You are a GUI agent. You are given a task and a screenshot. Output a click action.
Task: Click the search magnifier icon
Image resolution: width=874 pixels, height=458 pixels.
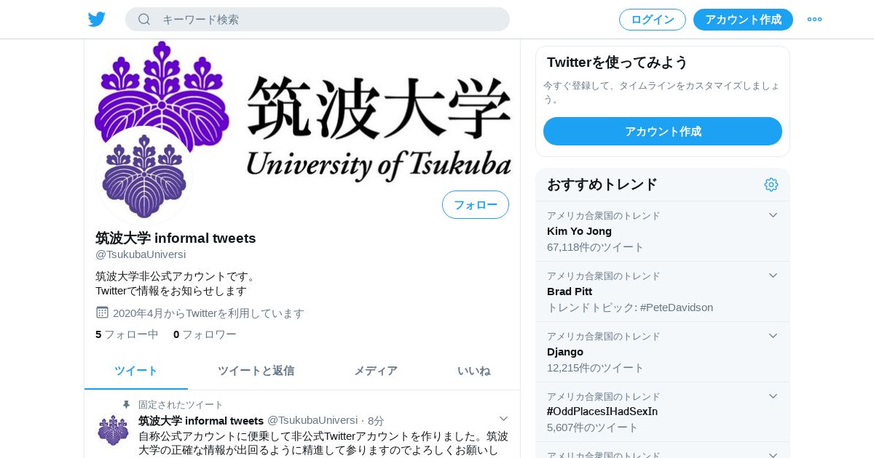[144, 20]
